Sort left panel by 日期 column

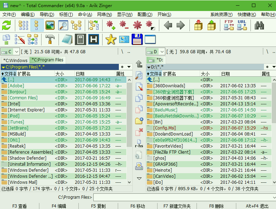pyautogui.click(x=95, y=74)
